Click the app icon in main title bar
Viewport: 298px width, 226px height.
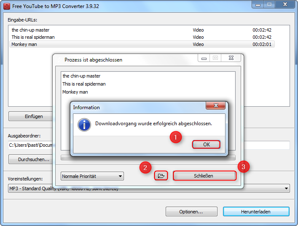(7, 6)
